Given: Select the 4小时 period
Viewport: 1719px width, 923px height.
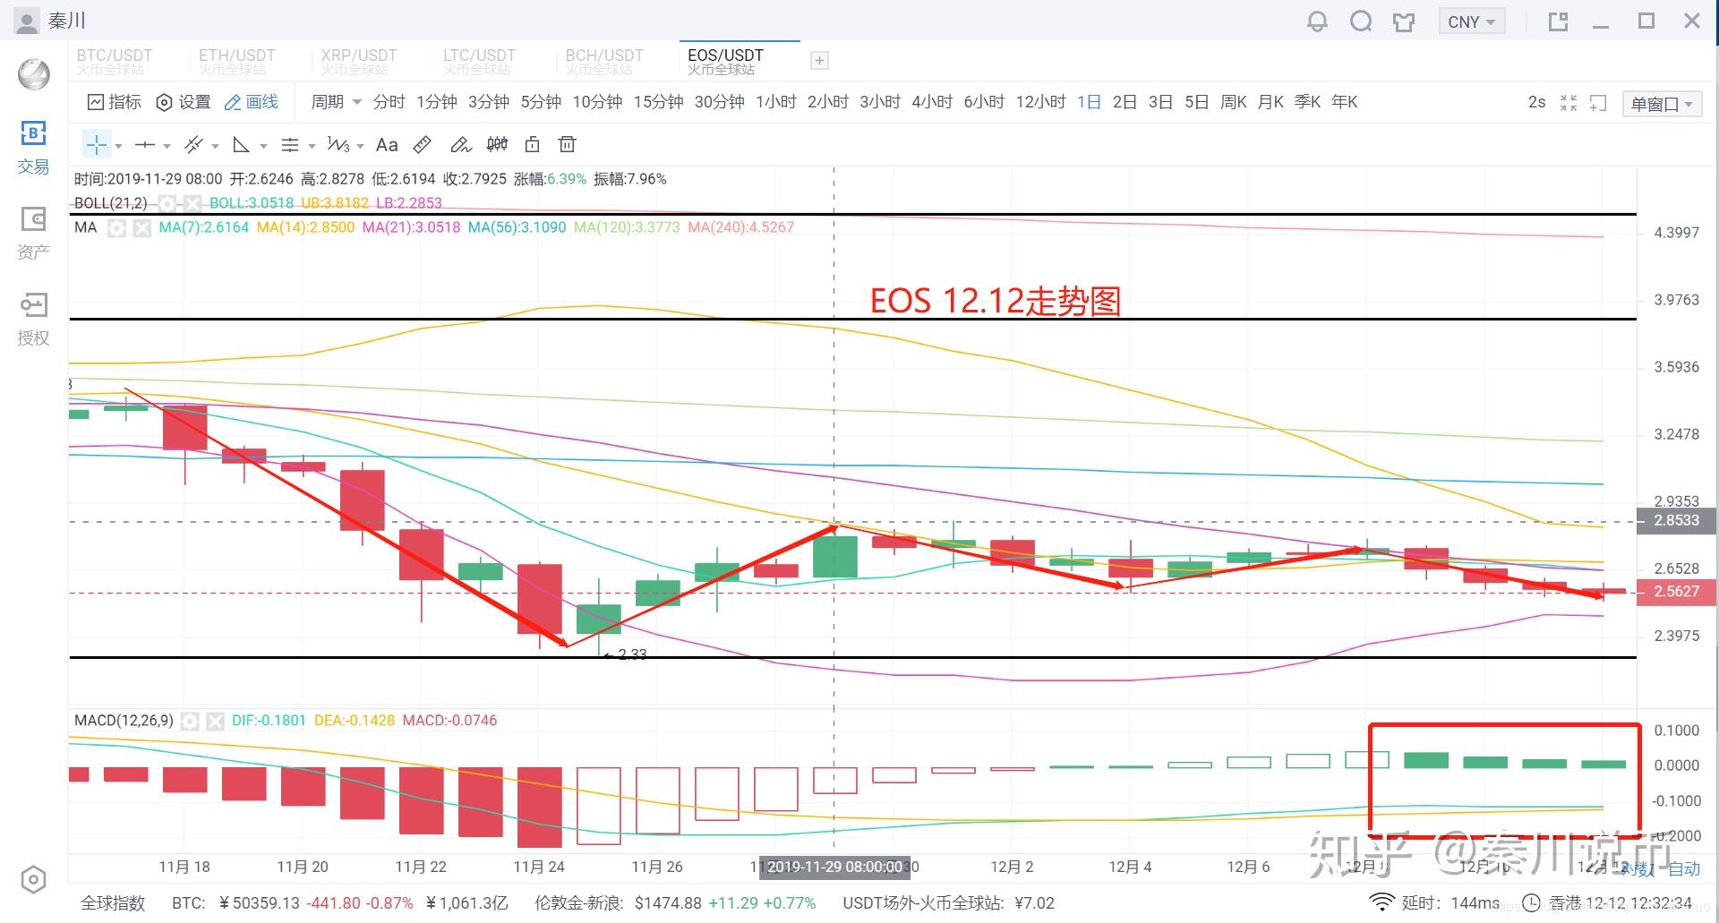Looking at the screenshot, I should [932, 102].
